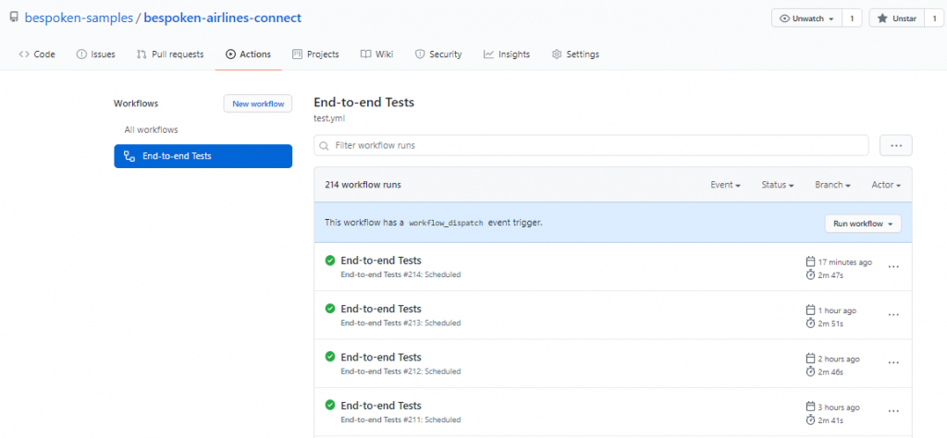Image resolution: width=947 pixels, height=438 pixels.
Task: Expand the Actor filter dropdown
Action: tap(886, 185)
